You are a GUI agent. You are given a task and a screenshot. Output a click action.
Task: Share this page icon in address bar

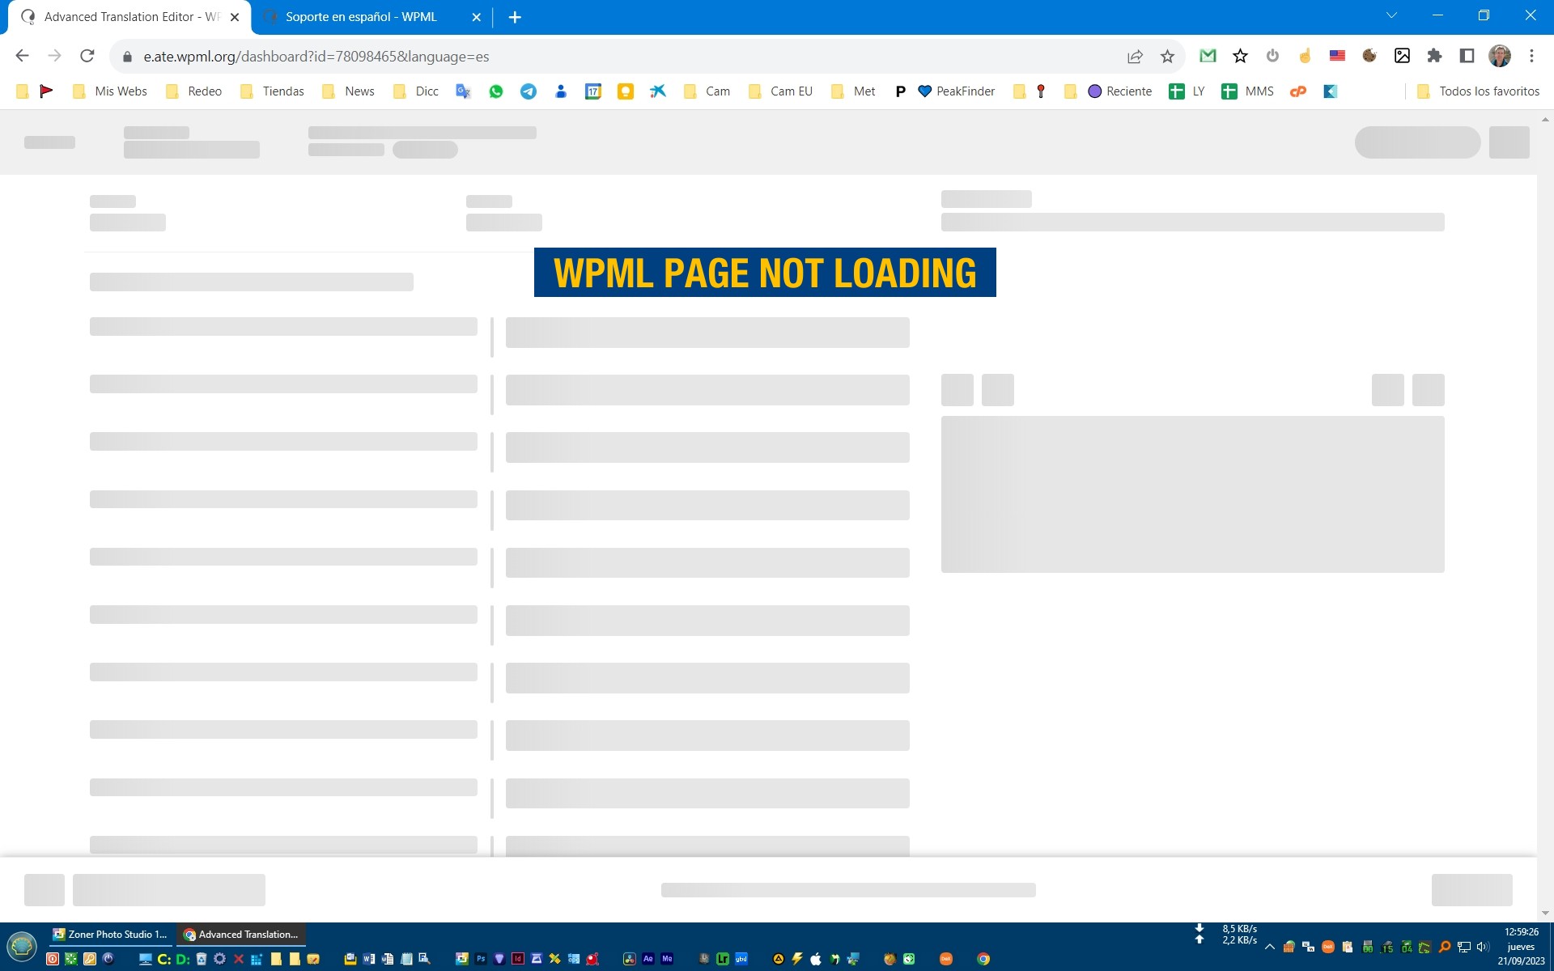pos(1135,56)
